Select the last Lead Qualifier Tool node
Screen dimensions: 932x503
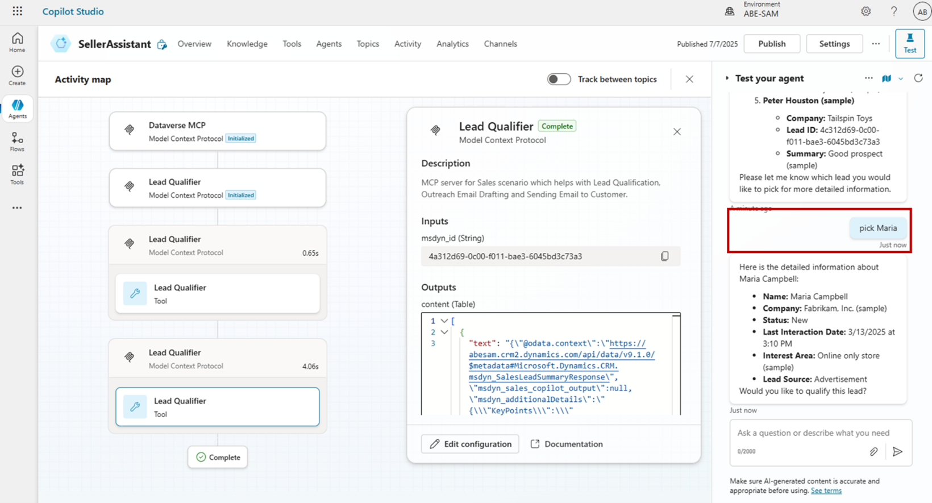(218, 407)
